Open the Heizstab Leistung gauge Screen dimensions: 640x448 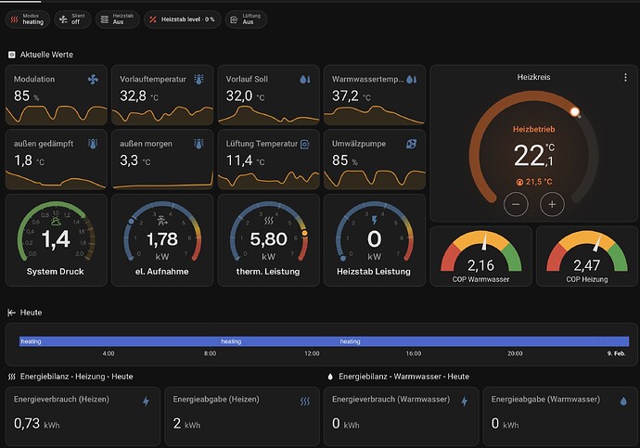tap(375, 240)
